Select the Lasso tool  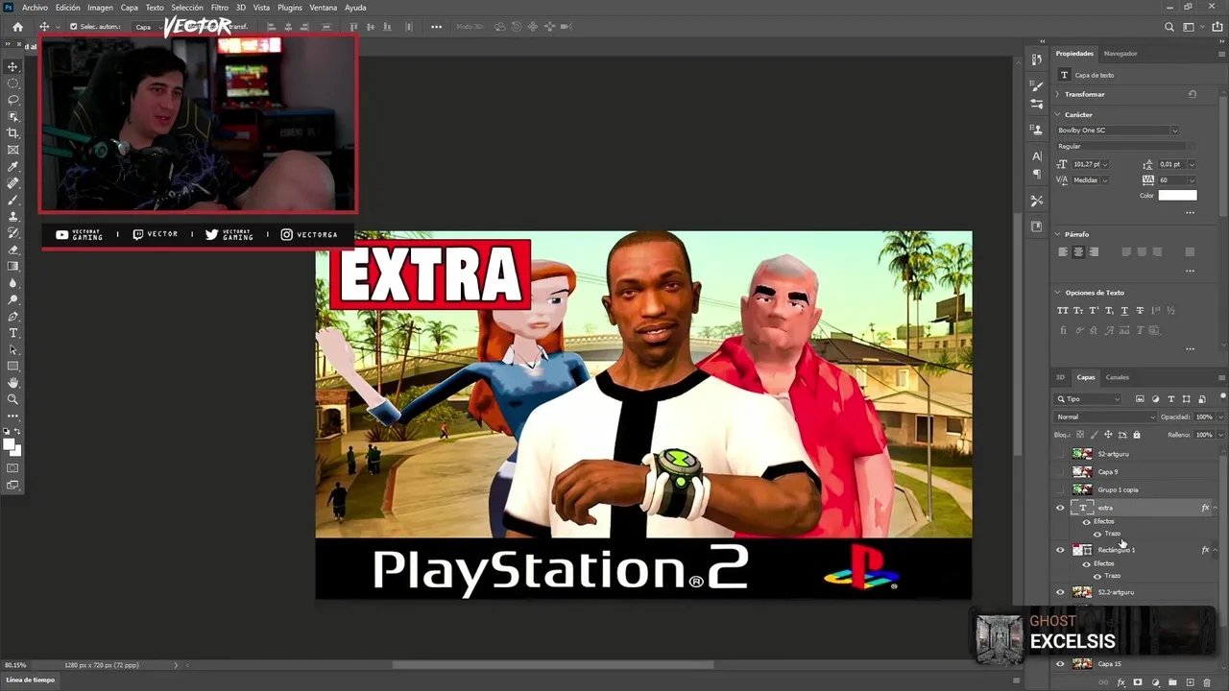[x=13, y=100]
